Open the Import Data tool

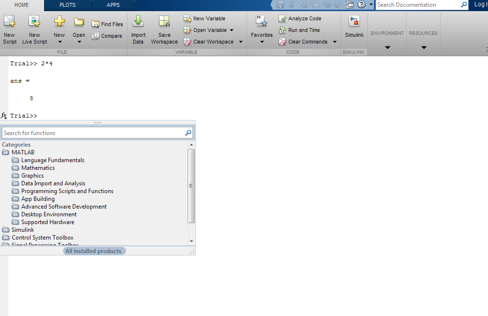(138, 29)
